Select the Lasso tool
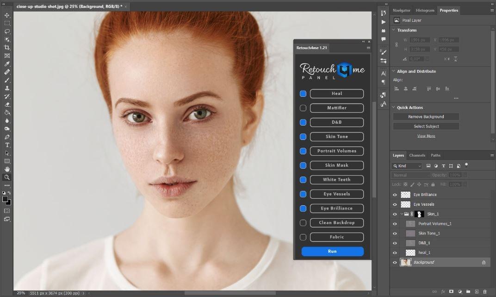The height and width of the screenshot is (297, 496). pos(7,32)
